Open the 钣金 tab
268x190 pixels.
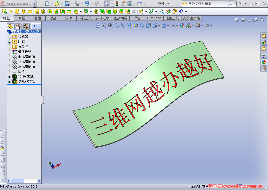(x=53, y=18)
